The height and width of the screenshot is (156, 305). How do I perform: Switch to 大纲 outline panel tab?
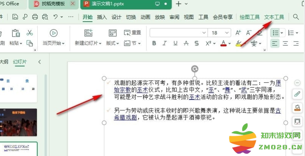point(4,62)
